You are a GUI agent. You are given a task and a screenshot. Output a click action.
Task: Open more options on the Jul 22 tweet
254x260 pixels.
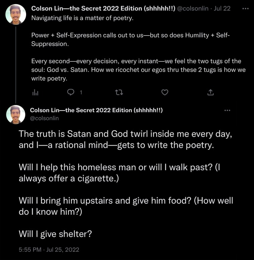coord(245,9)
